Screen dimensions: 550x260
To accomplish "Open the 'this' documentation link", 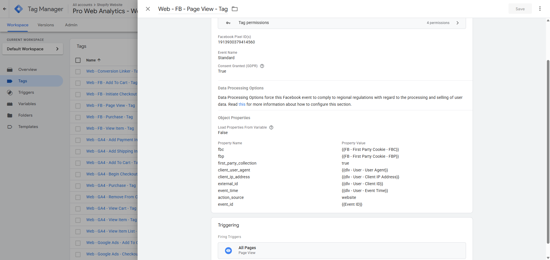I will pyautogui.click(x=242, y=104).
